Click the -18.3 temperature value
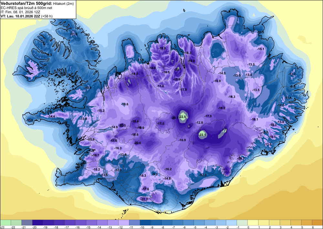323x229 pixels. [x=232, y=97]
